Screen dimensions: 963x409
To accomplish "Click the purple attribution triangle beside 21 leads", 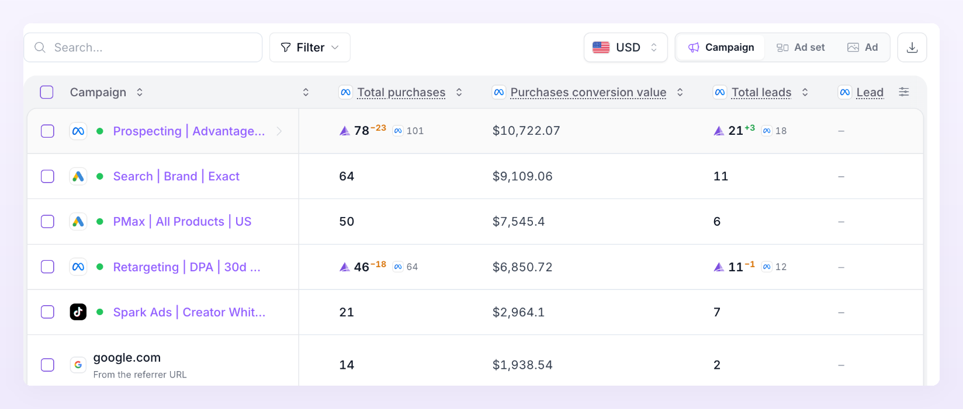I will pos(719,131).
